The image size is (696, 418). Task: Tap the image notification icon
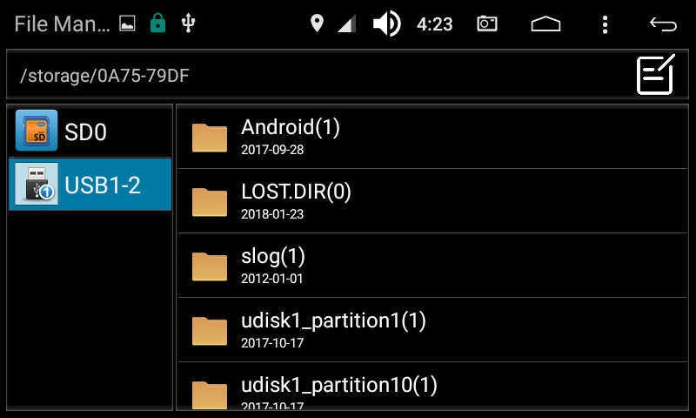(127, 24)
